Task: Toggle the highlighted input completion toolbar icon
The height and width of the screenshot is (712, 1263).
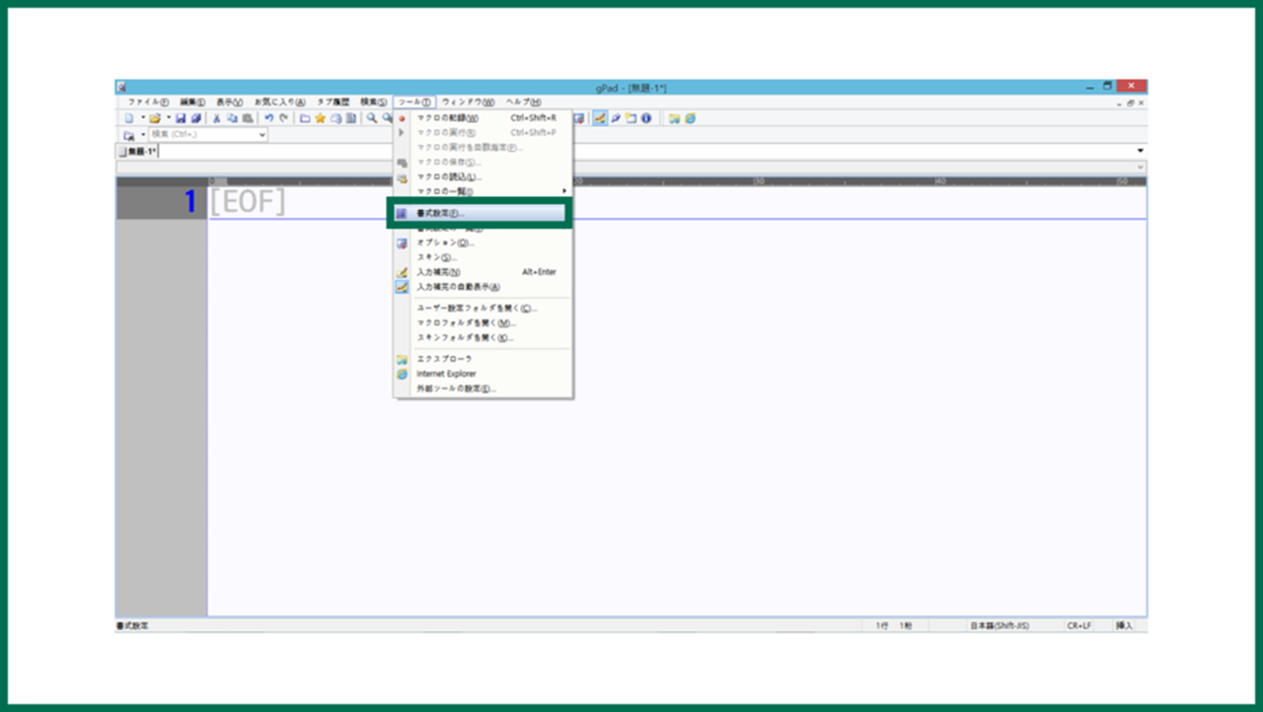Action: coord(600,118)
